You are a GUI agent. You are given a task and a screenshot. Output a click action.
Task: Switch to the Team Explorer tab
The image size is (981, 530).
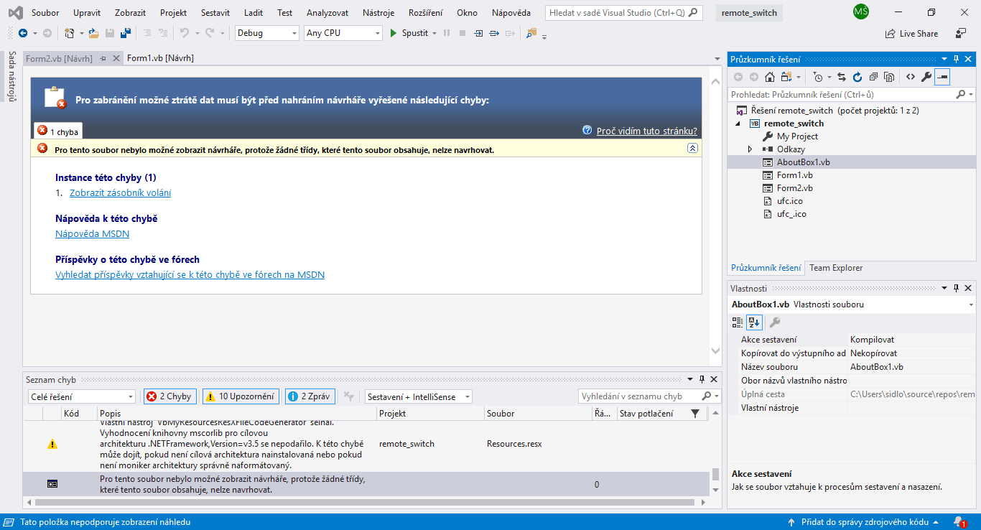(x=836, y=268)
